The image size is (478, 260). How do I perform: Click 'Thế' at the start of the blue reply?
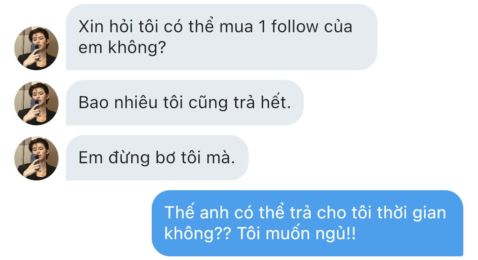point(179,212)
